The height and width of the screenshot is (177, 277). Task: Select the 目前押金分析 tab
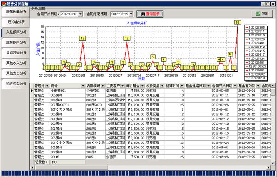coord(15,53)
